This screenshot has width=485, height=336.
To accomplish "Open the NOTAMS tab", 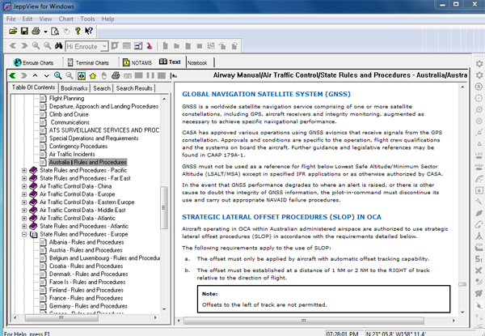I will click(x=137, y=63).
